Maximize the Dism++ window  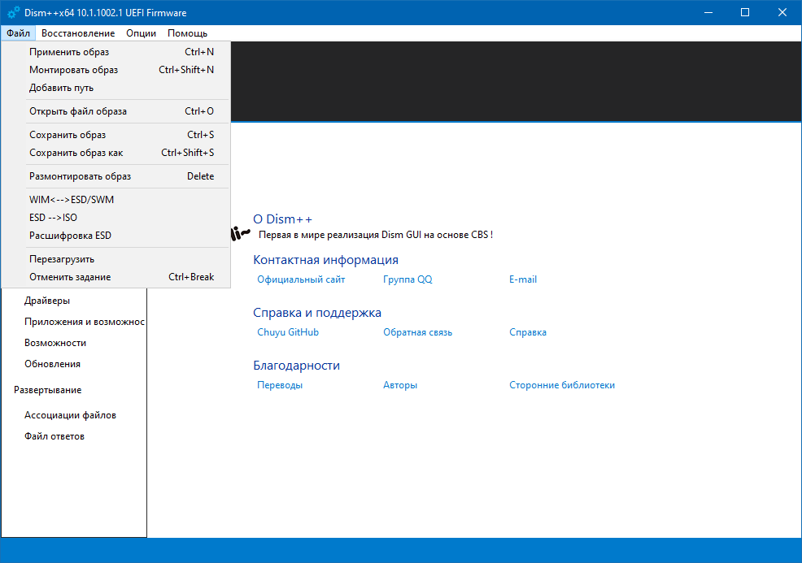[x=745, y=13]
